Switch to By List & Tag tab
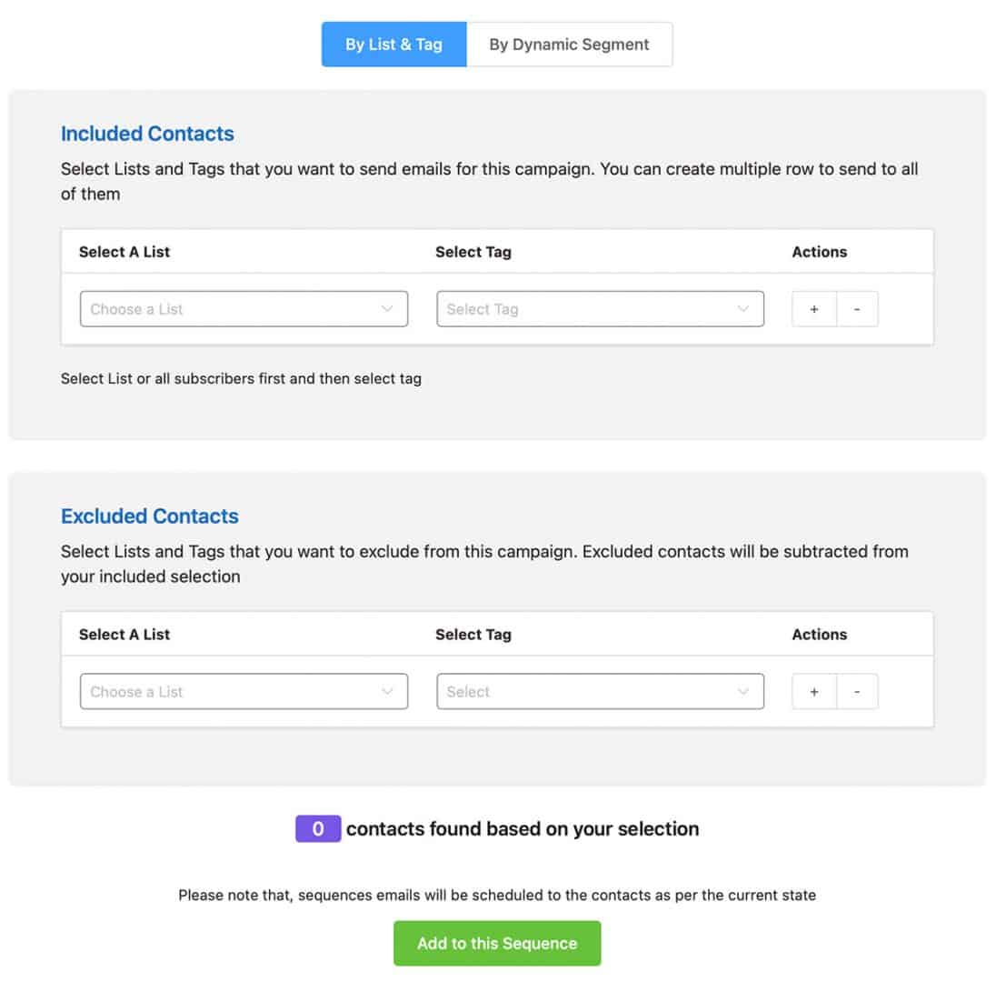The height and width of the screenshot is (982, 996). [393, 45]
